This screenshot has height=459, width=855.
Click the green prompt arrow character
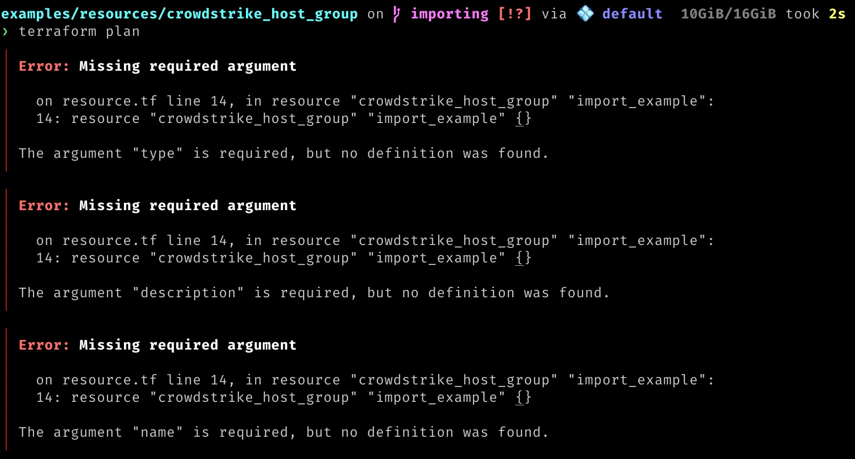(x=5, y=32)
